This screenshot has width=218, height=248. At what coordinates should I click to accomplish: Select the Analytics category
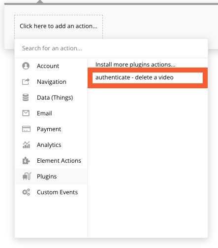pos(51,145)
